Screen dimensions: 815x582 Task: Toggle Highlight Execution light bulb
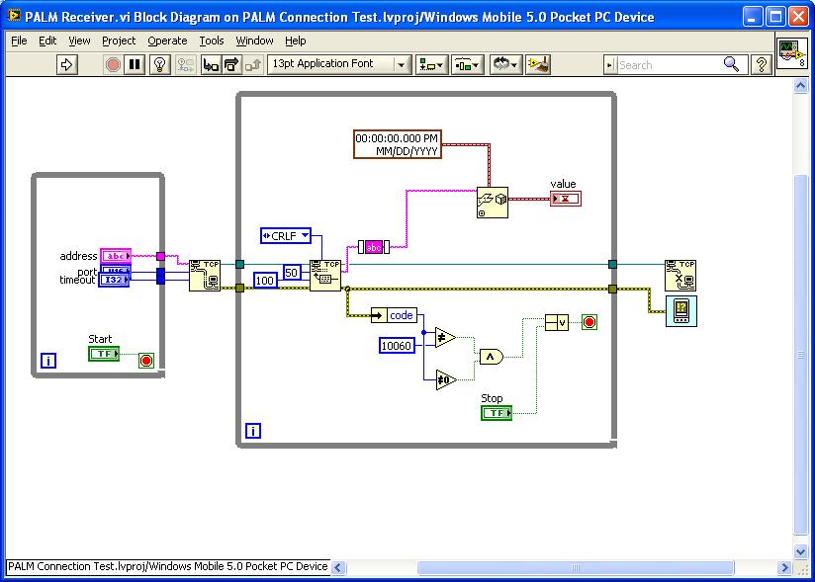157,64
